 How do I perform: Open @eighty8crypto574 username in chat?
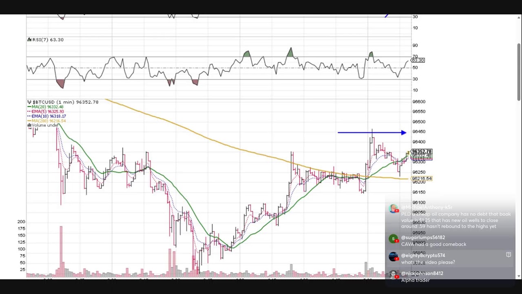[x=423, y=256]
